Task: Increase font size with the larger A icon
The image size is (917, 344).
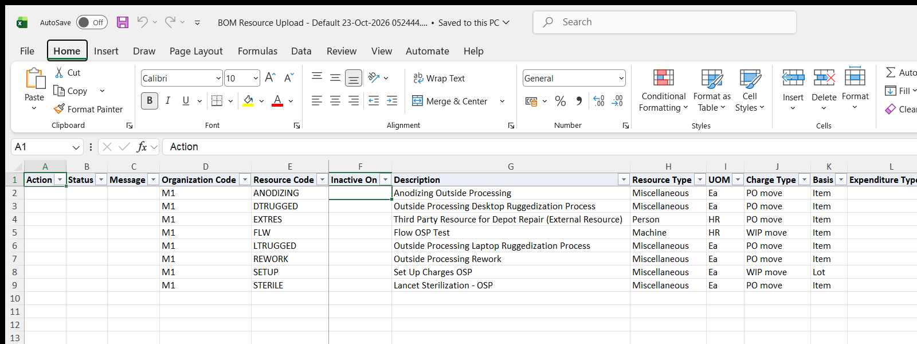Action: (271, 77)
